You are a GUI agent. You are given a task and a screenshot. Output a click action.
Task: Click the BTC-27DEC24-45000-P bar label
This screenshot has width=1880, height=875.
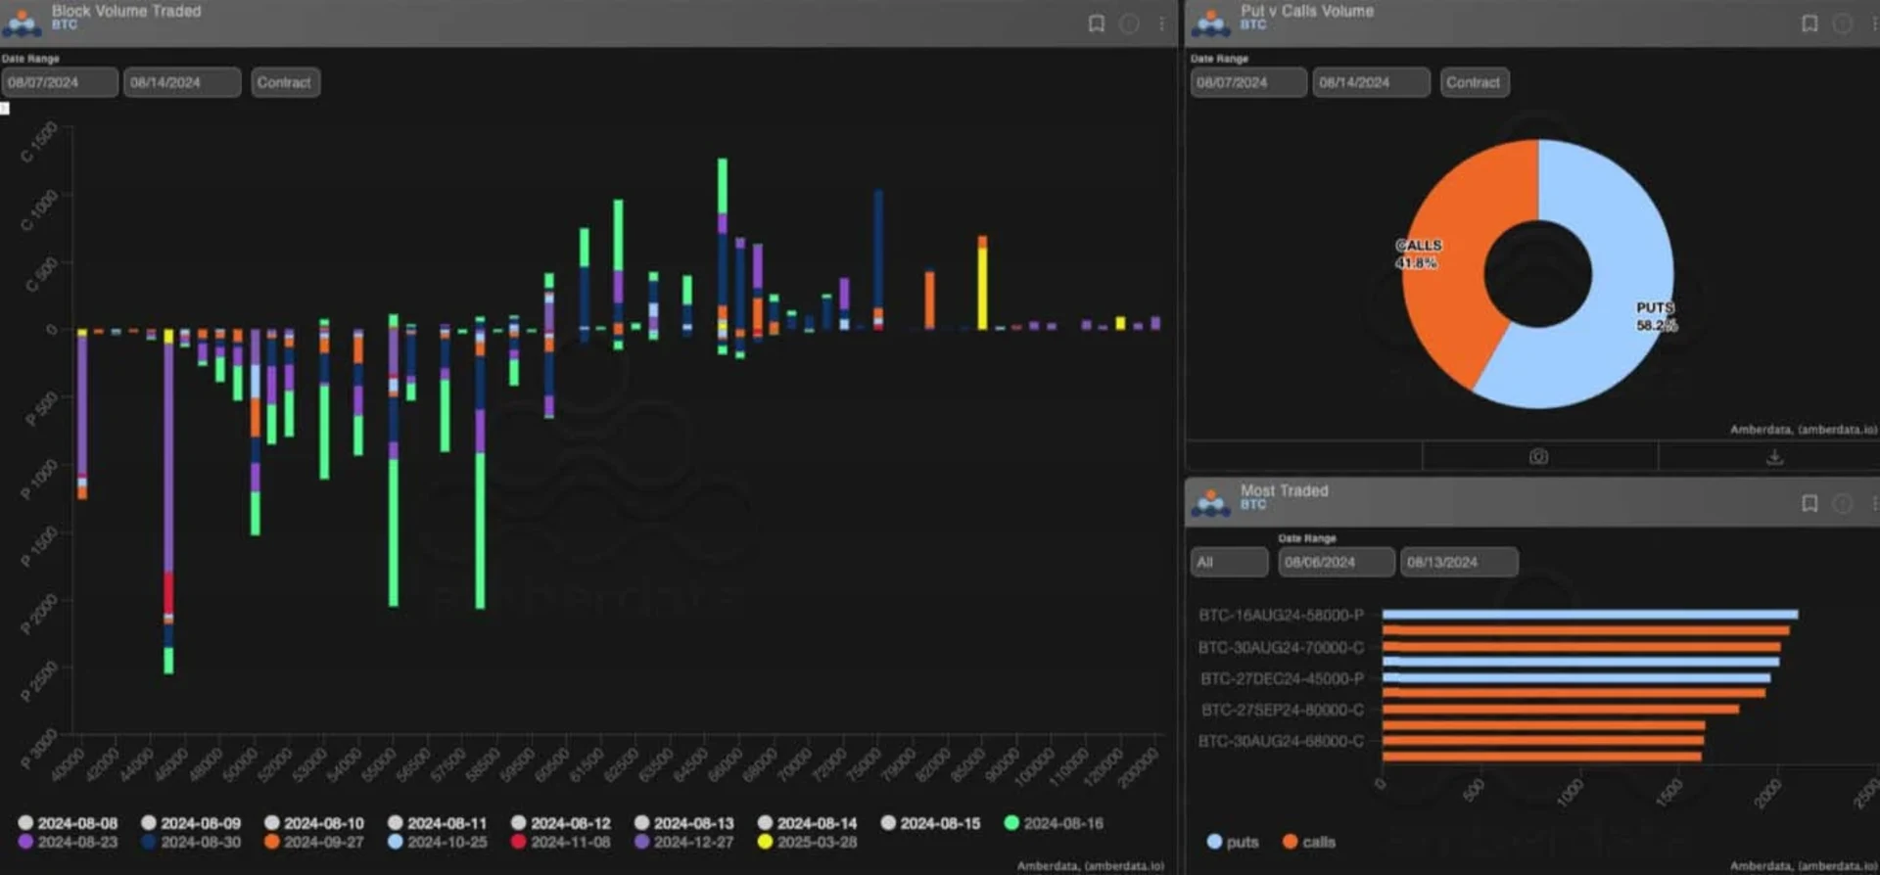tap(1282, 678)
